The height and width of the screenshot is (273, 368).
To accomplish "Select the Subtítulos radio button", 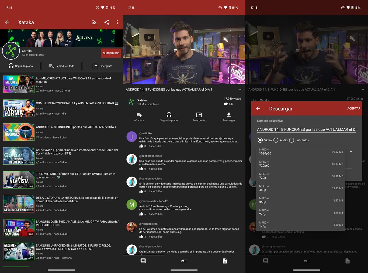I will click(x=291, y=140).
